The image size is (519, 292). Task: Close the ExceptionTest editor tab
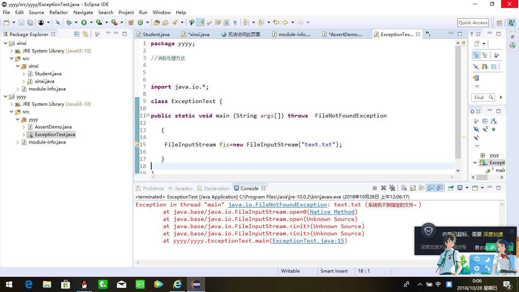click(x=418, y=34)
